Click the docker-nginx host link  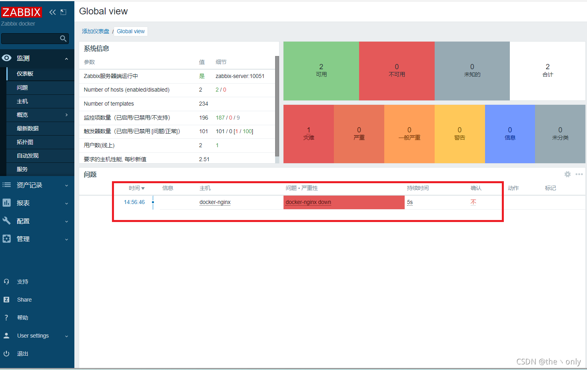[x=215, y=202]
